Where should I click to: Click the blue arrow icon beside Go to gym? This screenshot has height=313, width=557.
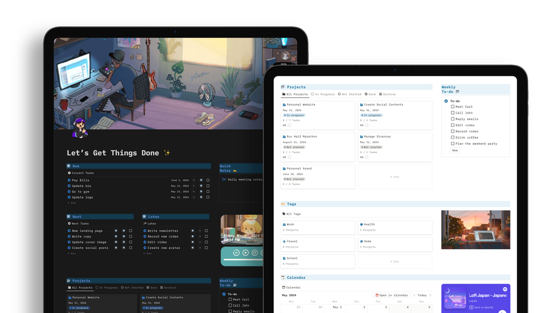(x=69, y=192)
